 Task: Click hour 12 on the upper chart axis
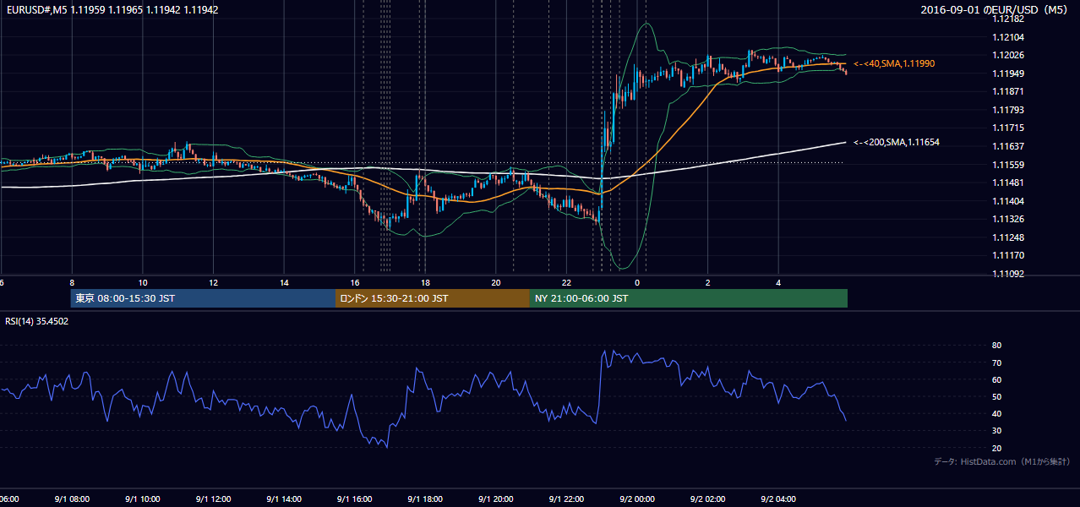point(214,282)
